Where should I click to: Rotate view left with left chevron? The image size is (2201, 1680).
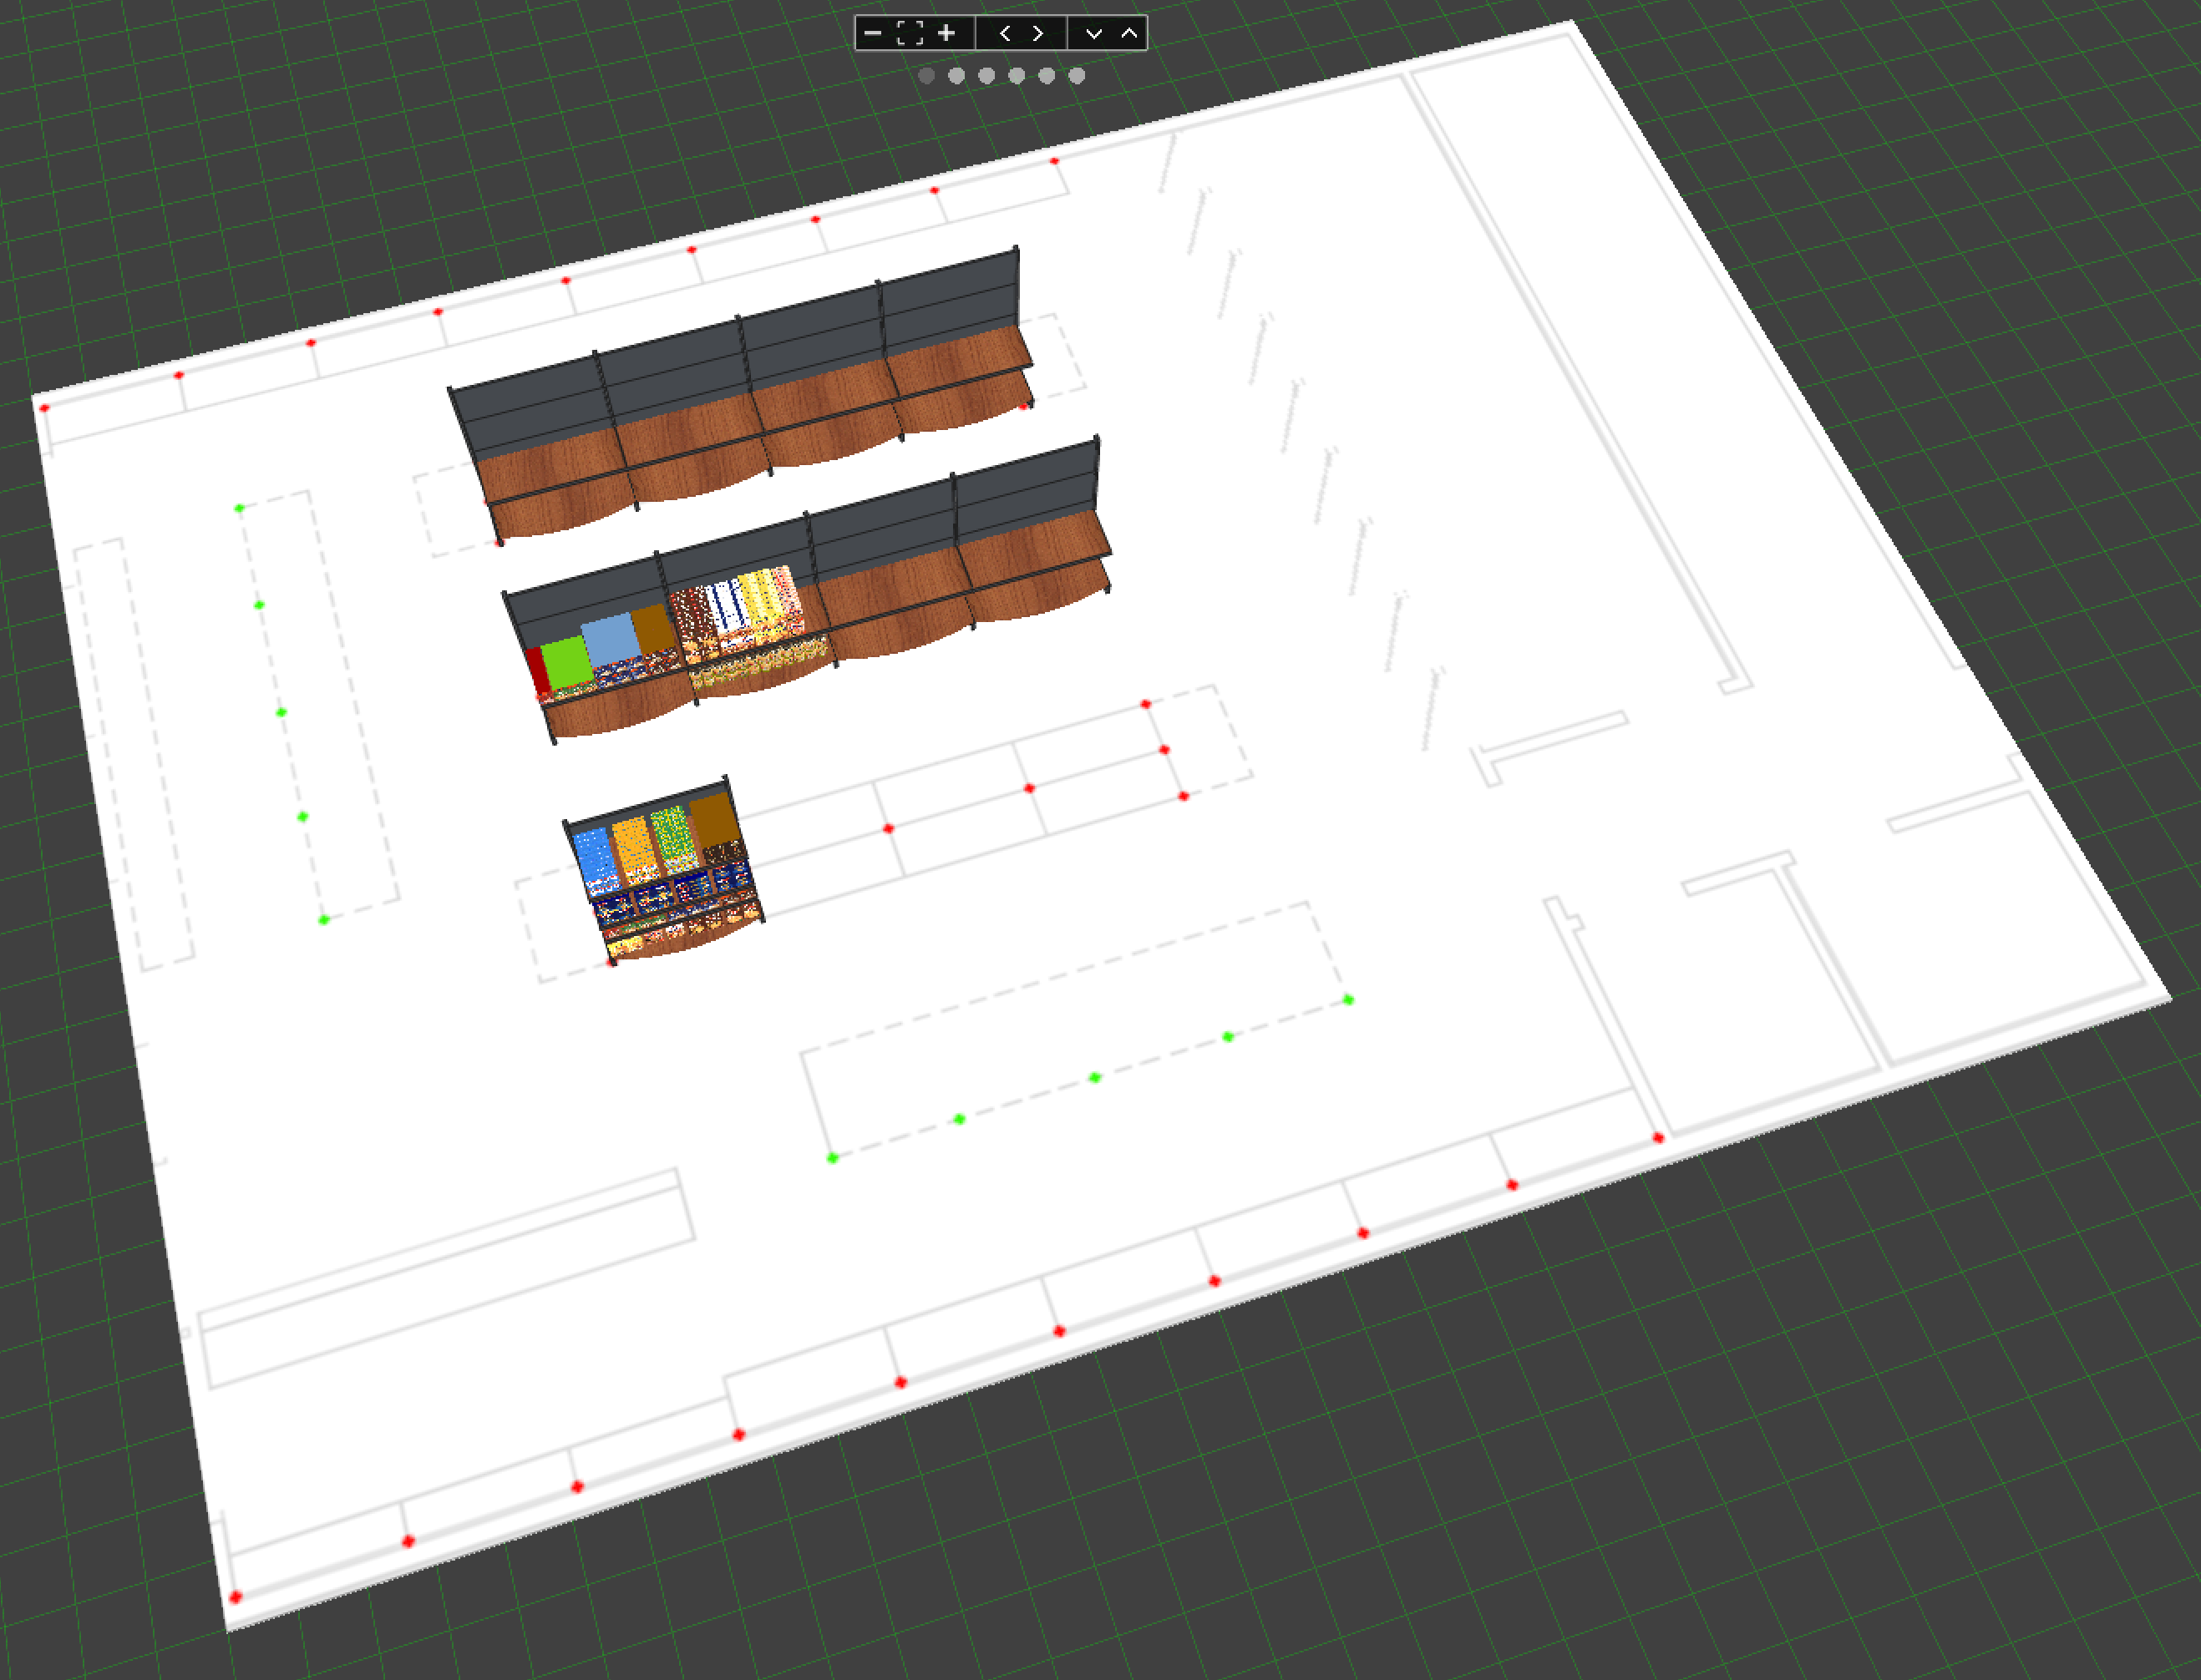1005,33
